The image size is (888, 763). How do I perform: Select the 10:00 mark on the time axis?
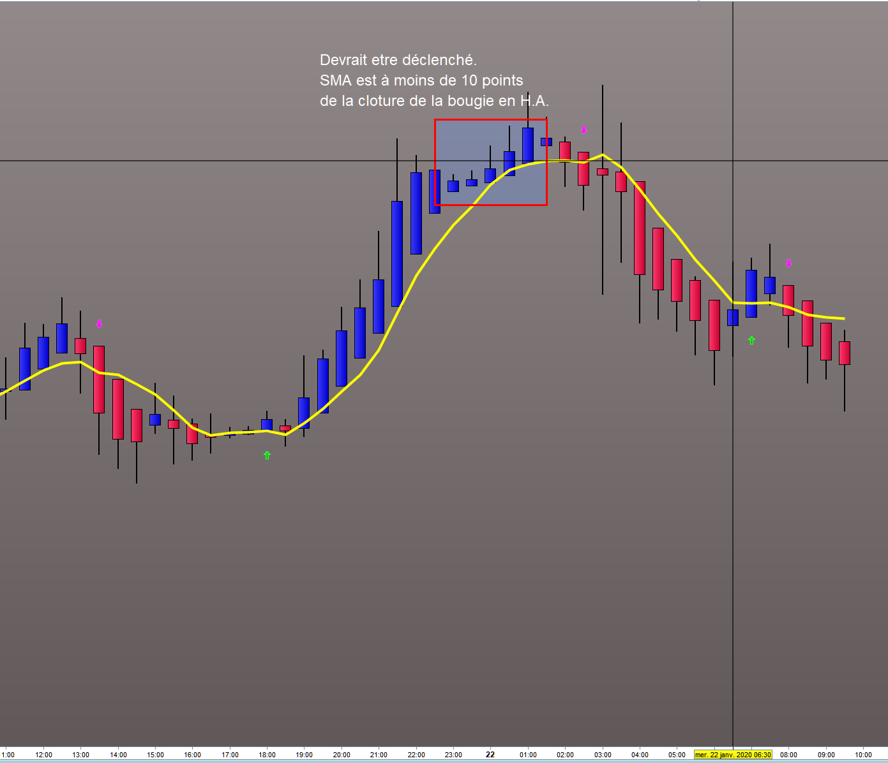pos(863,755)
